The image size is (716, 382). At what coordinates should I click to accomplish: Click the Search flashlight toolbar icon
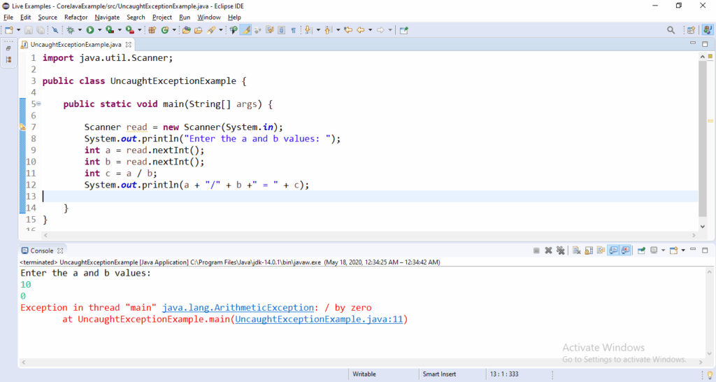[x=211, y=30]
